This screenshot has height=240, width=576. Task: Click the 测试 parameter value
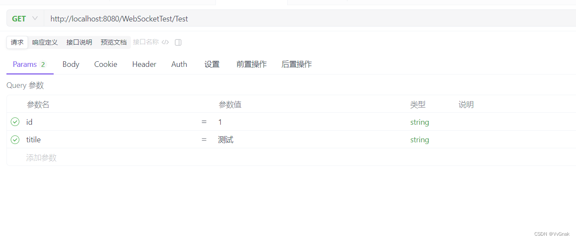[226, 140]
